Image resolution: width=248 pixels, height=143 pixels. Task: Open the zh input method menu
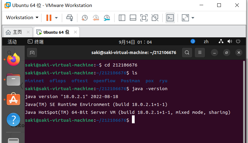tap(206, 42)
